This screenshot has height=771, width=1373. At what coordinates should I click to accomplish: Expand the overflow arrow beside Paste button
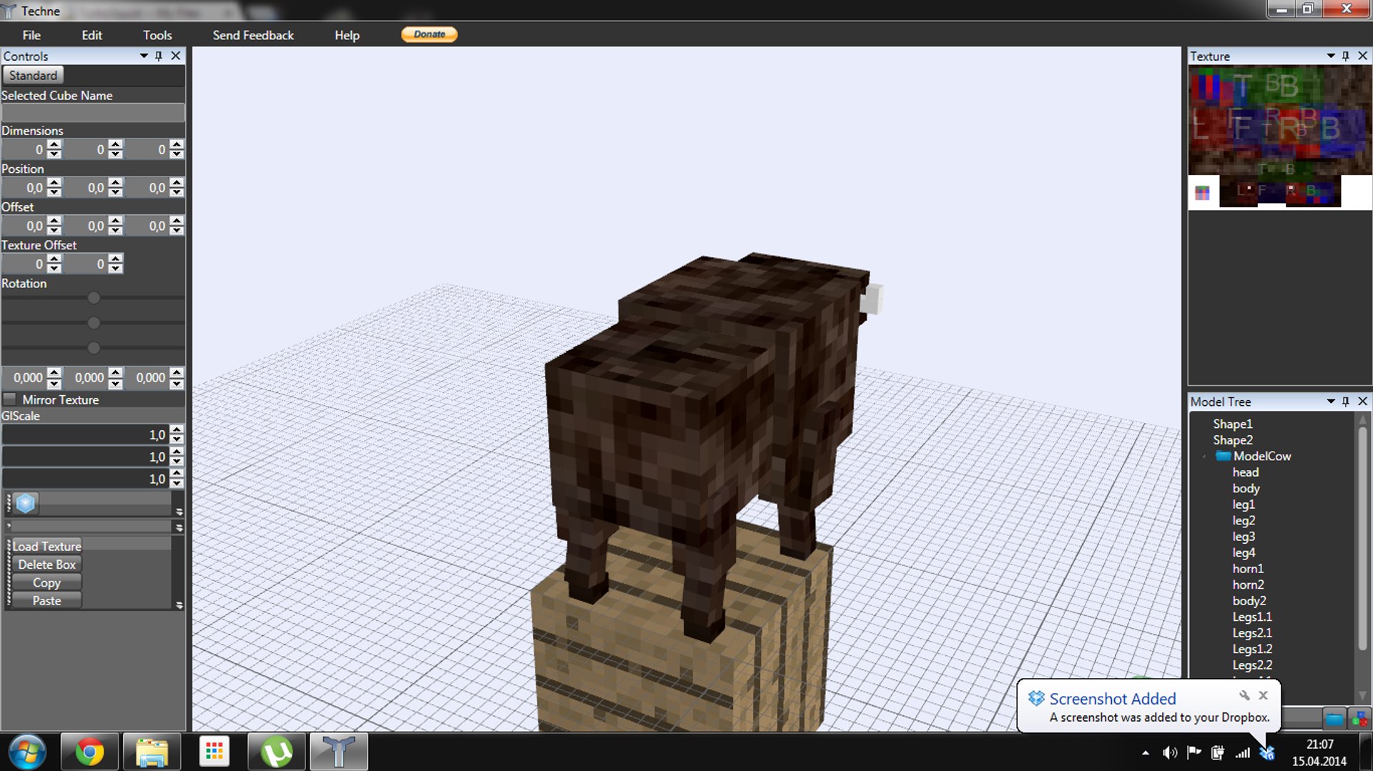click(179, 605)
